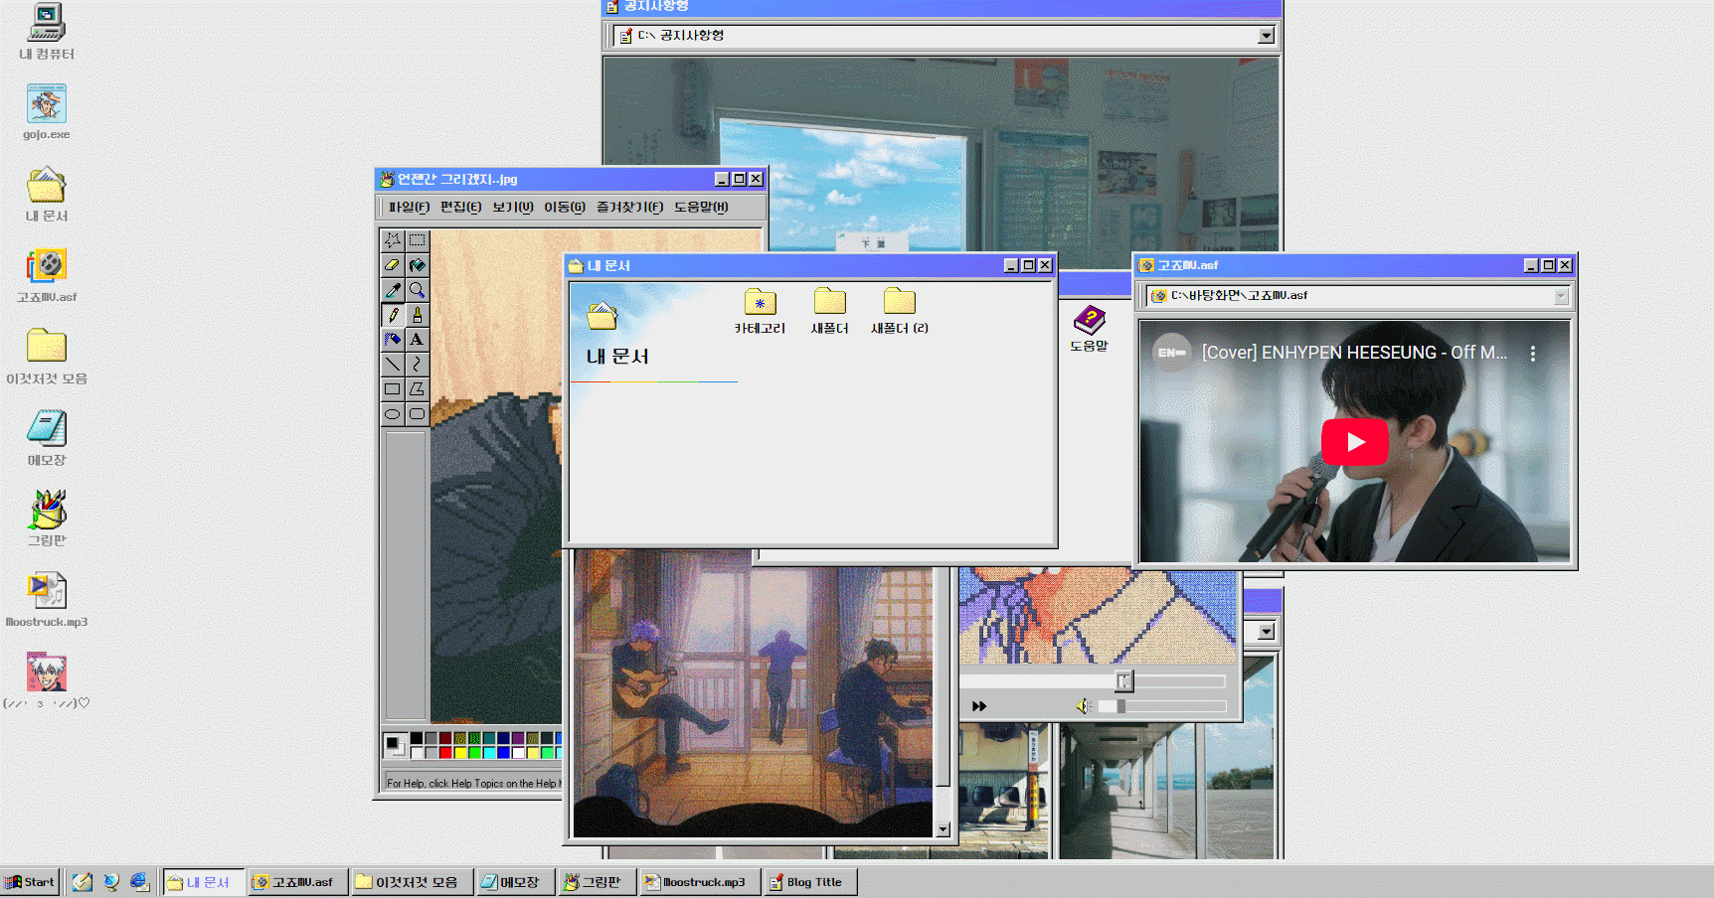Viewport: 1714px width, 898px height.
Task: Open the 카테고리 folder
Action: (760, 311)
